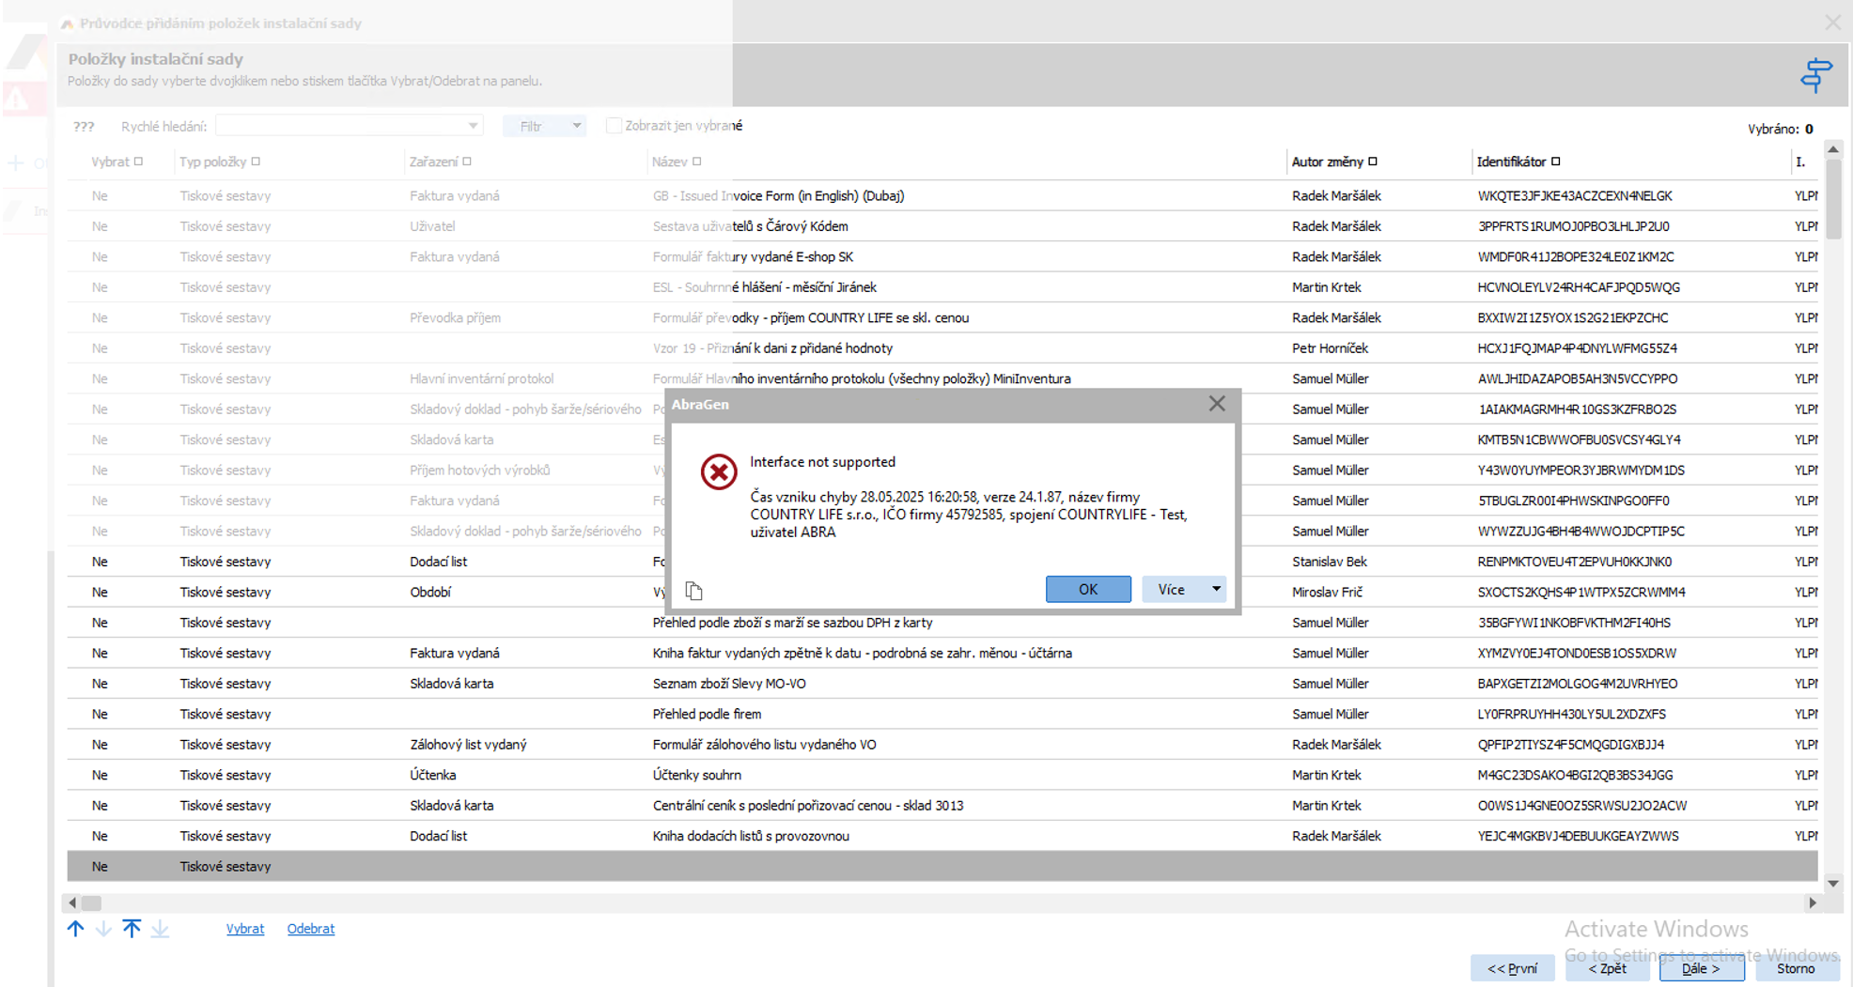Move row to top with barred up arrow
This screenshot has height=987, width=1853.
(x=132, y=929)
